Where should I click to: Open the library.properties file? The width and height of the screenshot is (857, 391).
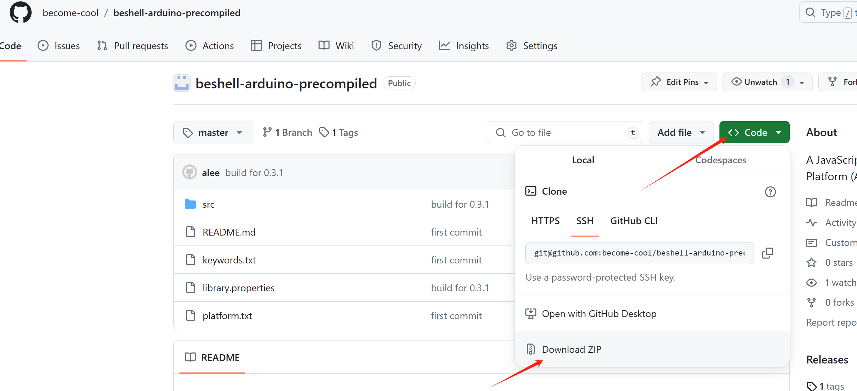[x=239, y=288]
